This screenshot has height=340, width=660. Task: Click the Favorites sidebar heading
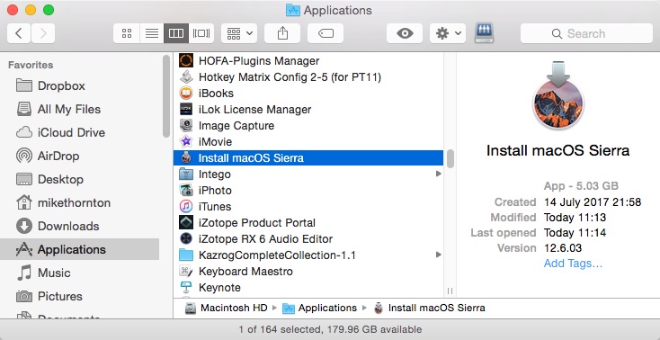tap(31, 65)
